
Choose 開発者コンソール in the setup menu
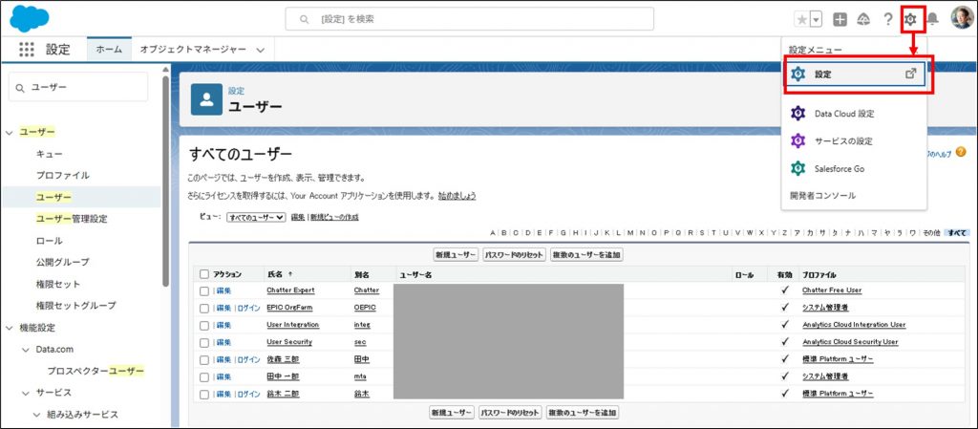[822, 195]
